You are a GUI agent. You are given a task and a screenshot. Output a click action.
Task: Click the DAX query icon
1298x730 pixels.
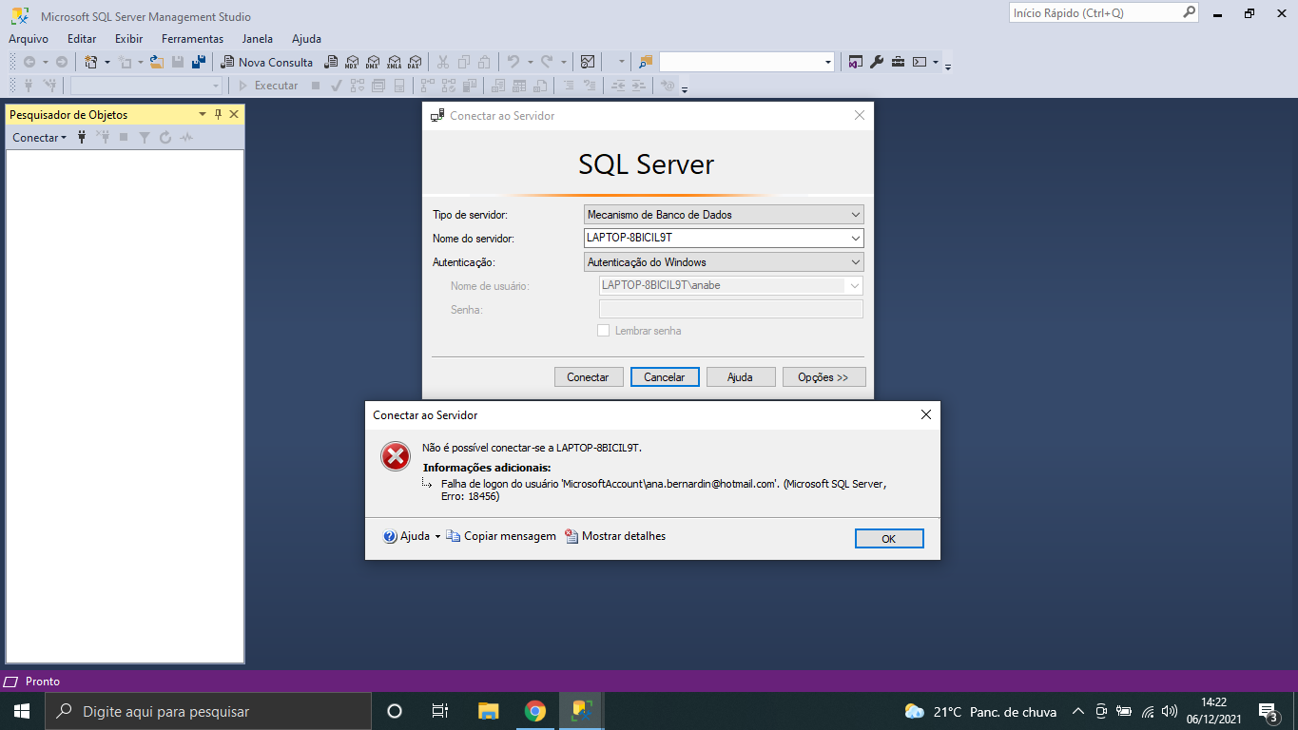pyautogui.click(x=415, y=62)
